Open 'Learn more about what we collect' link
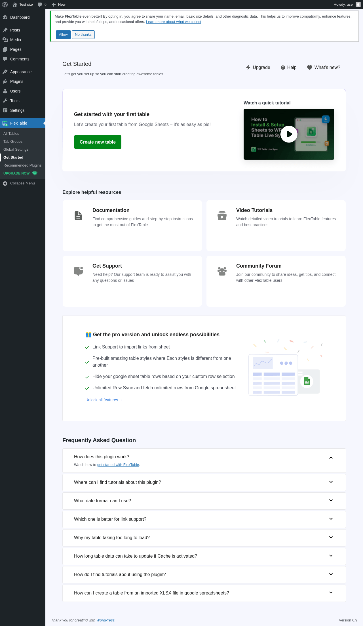 point(174,22)
